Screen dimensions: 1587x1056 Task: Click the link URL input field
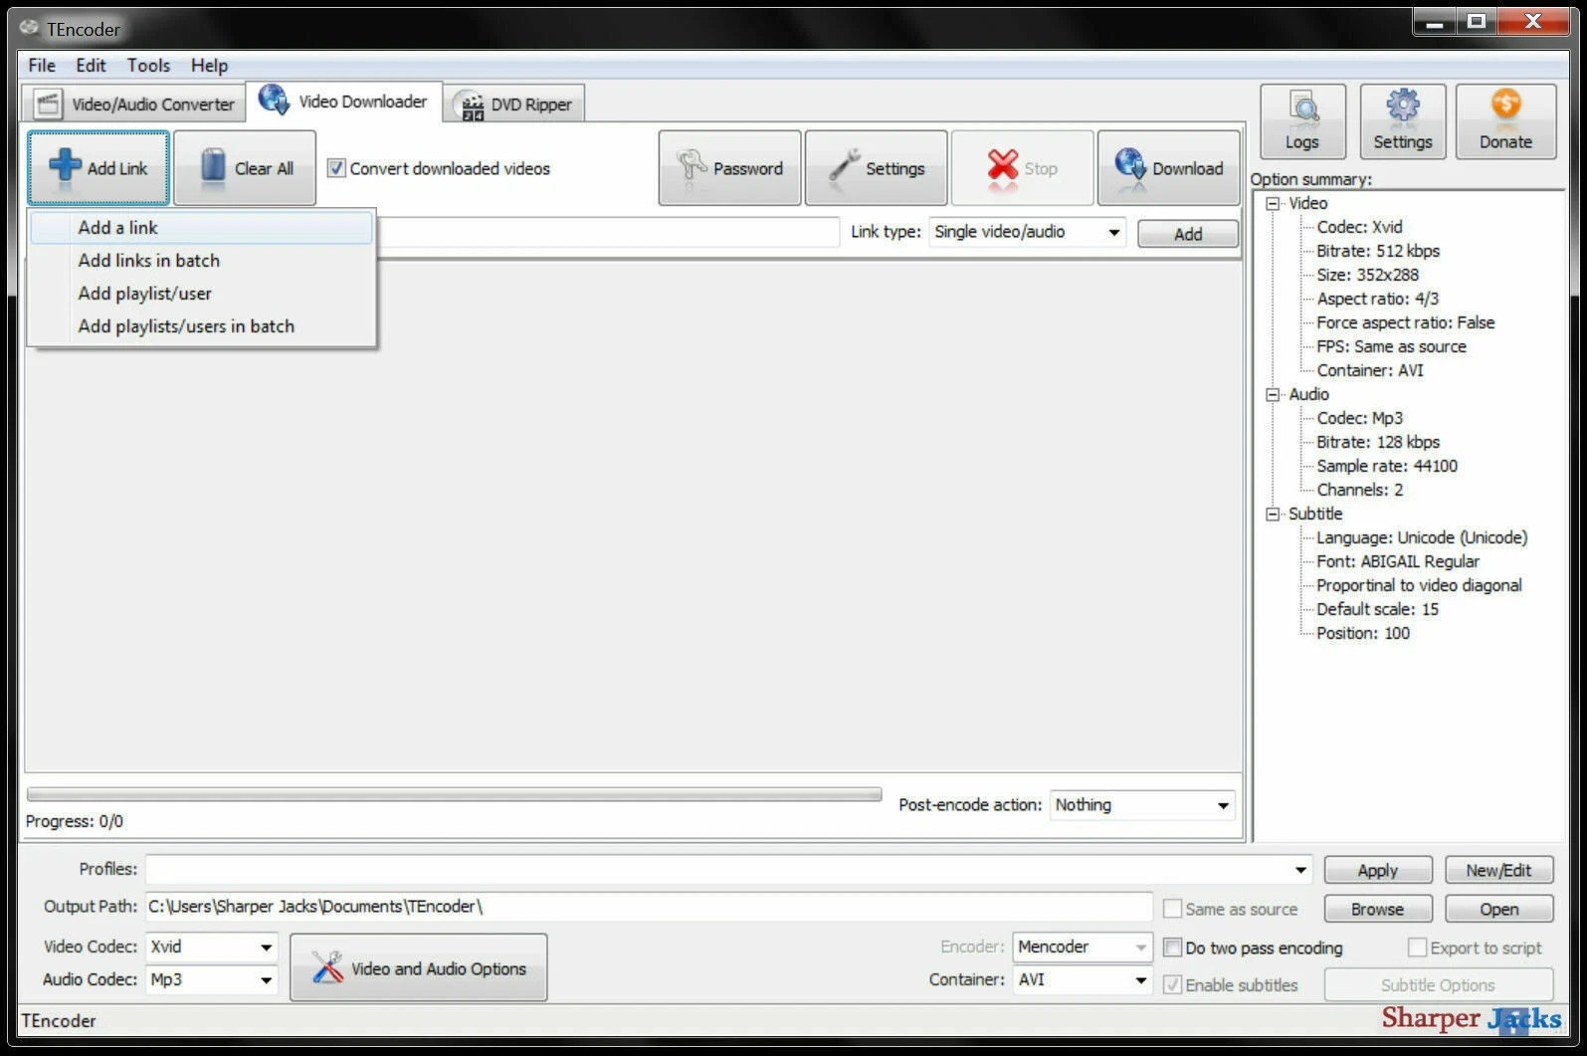pyautogui.click(x=608, y=232)
